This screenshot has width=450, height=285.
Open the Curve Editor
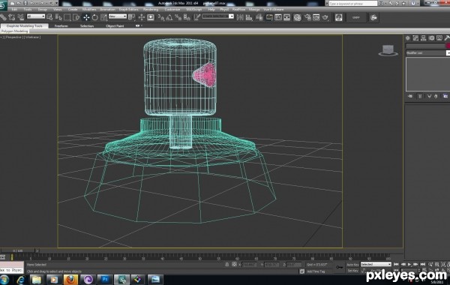(278, 17)
